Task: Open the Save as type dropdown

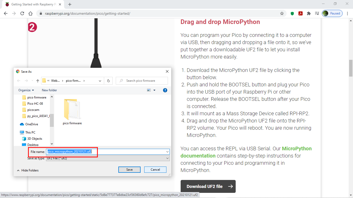Action: click(108, 158)
